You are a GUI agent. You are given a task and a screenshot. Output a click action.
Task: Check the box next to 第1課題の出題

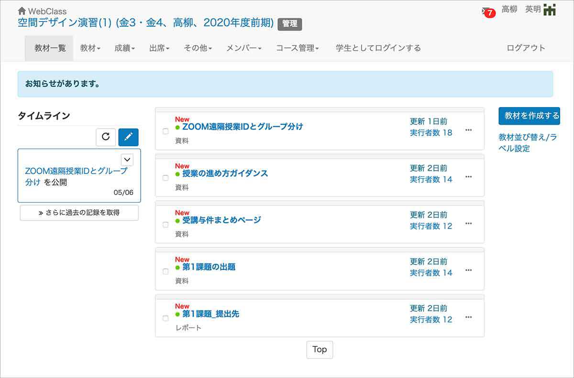[166, 271]
